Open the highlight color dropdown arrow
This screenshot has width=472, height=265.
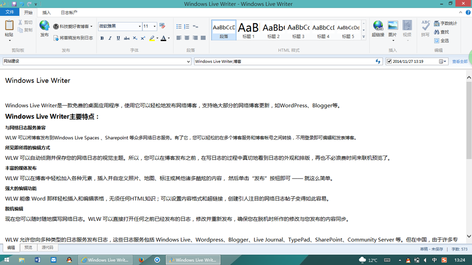click(x=158, y=38)
